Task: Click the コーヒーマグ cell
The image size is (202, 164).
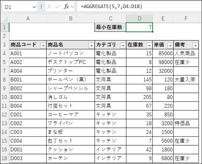Action: tap(70, 115)
